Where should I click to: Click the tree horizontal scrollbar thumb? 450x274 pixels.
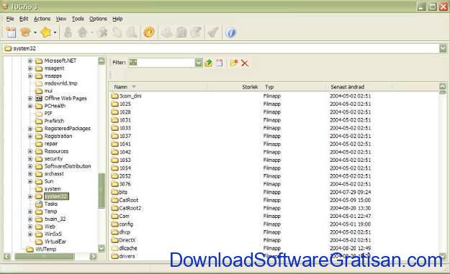point(45,256)
